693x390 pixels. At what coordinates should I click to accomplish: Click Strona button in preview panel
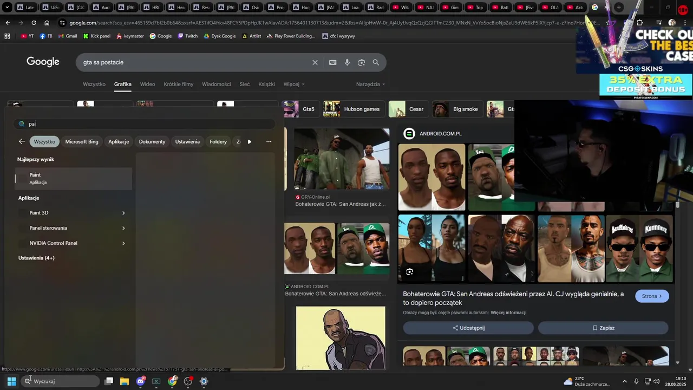pyautogui.click(x=652, y=296)
